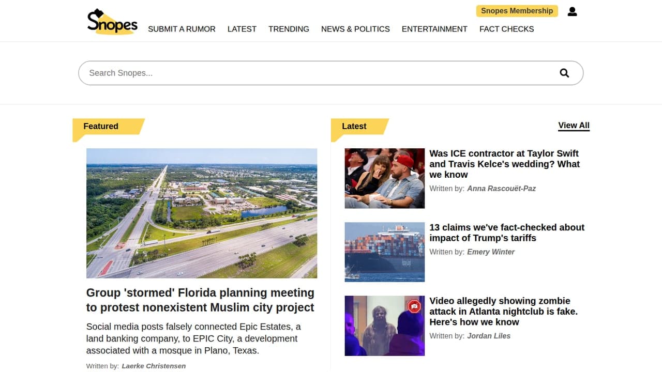Image resolution: width=662 pixels, height=372 pixels.
Task: Click author Emery Winter
Action: pyautogui.click(x=491, y=252)
